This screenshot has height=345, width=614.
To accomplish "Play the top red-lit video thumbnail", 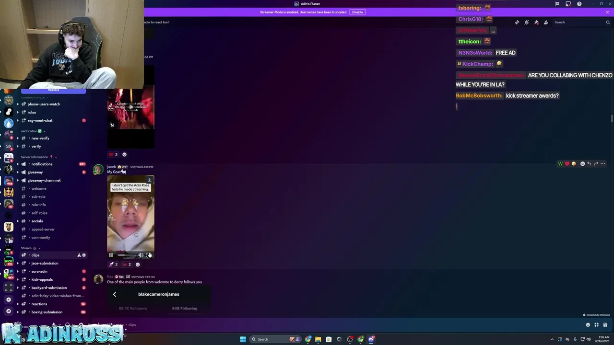I will tap(130, 108).
